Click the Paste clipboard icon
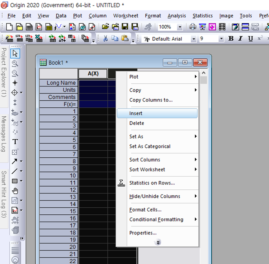Image resolution: width=269 pixels, height=264 pixels. [125, 39]
